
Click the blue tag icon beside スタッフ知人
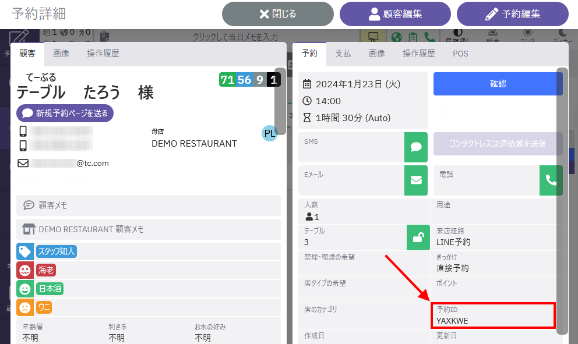point(25,251)
